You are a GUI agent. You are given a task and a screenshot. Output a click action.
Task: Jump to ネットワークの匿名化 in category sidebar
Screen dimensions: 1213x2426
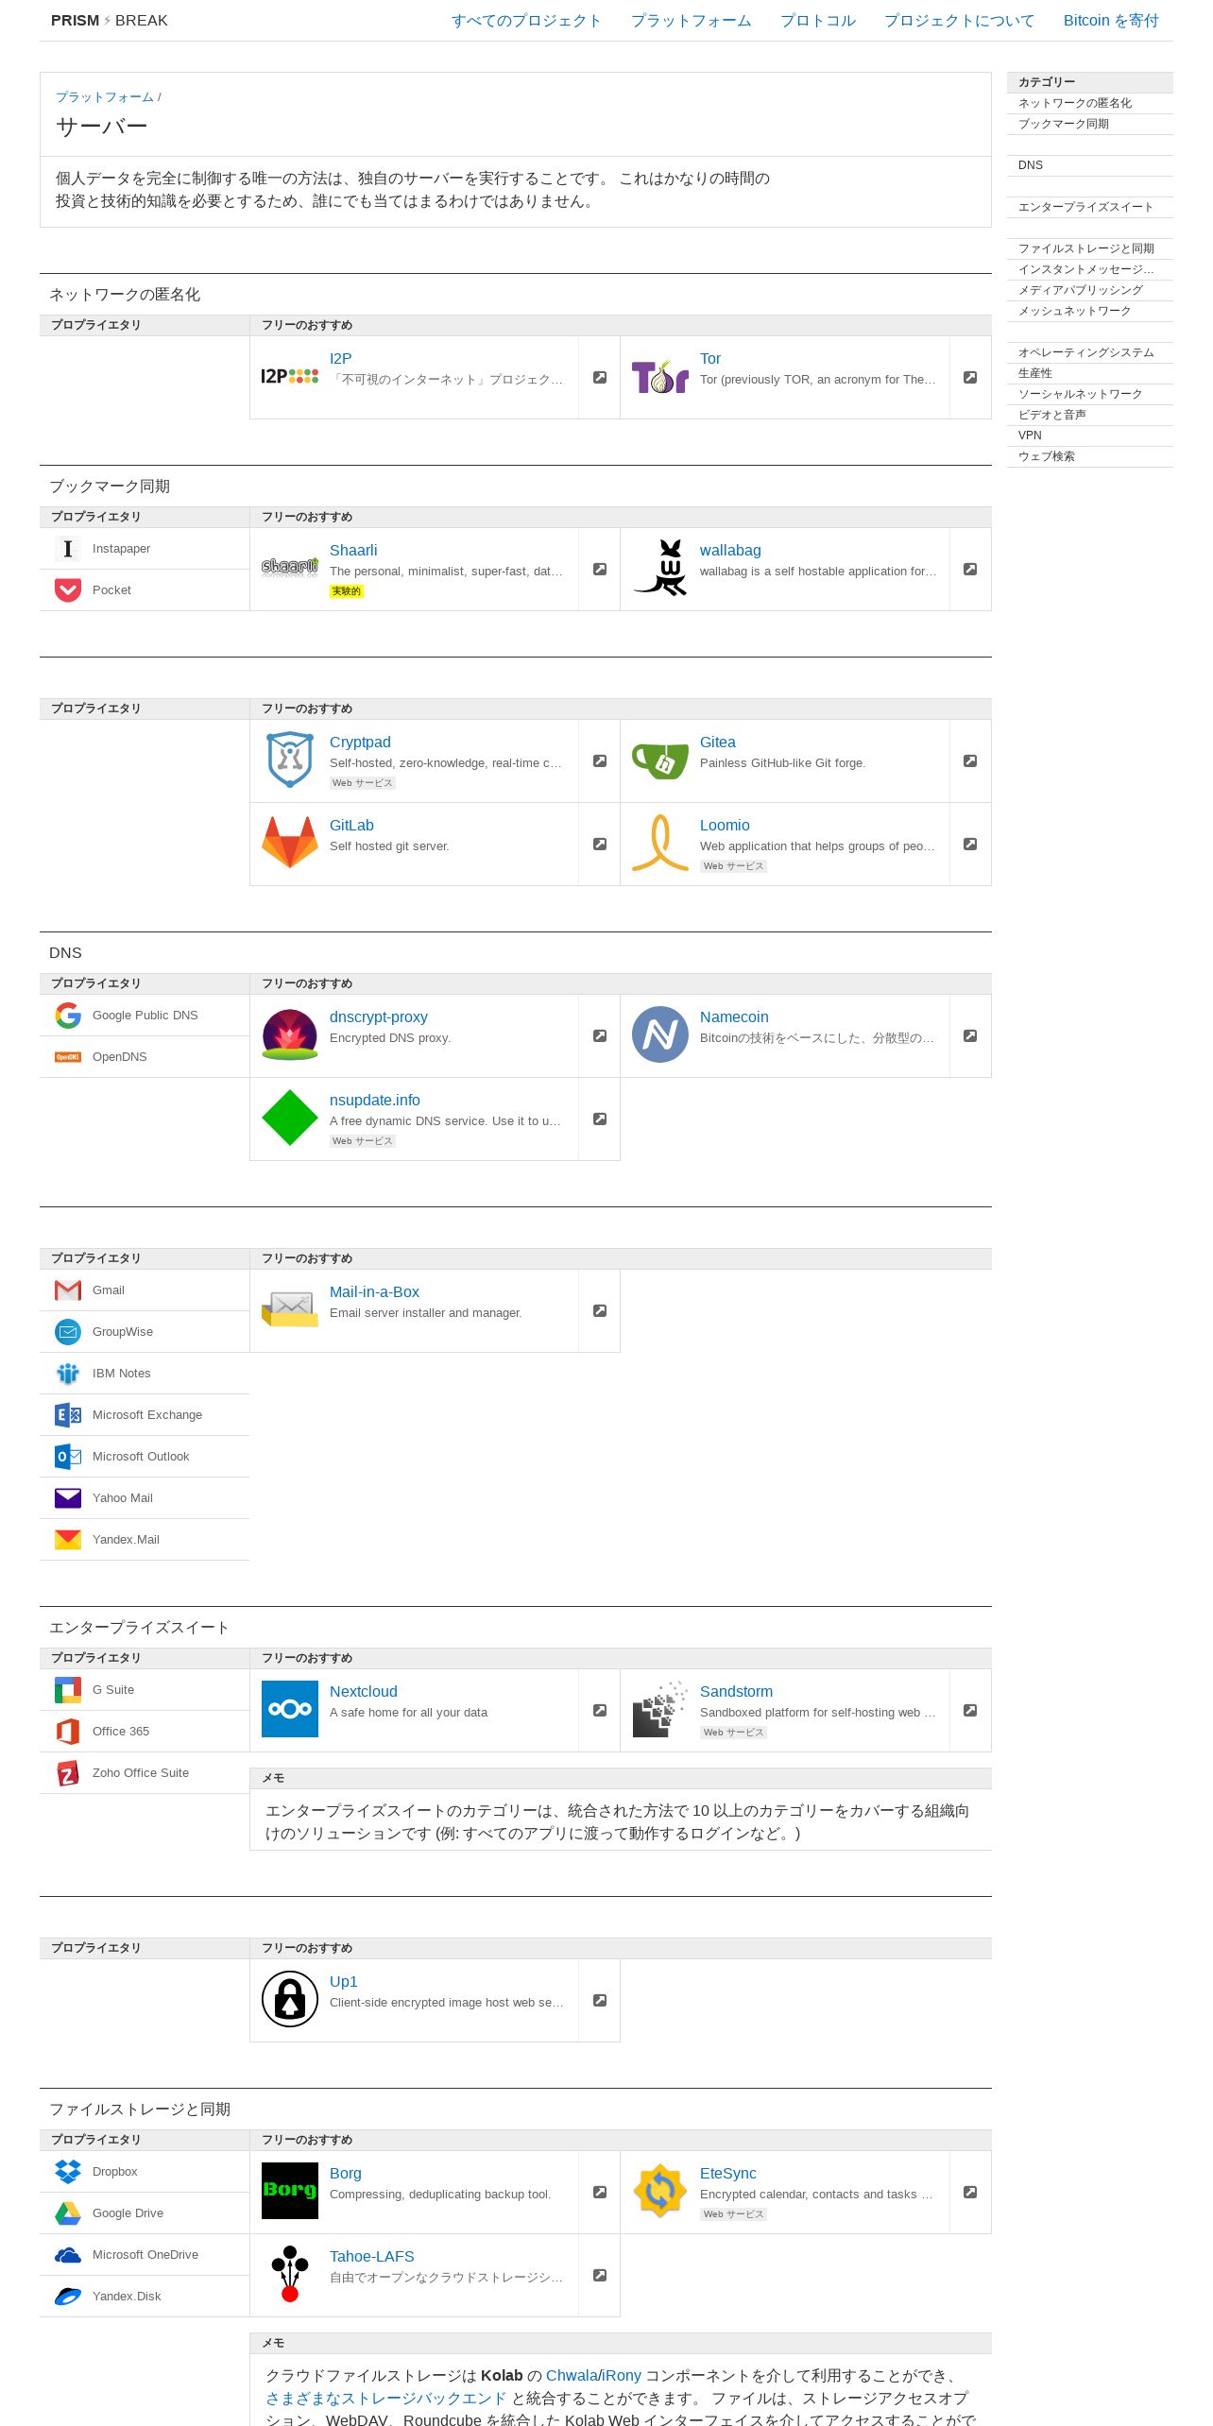pyautogui.click(x=1090, y=103)
